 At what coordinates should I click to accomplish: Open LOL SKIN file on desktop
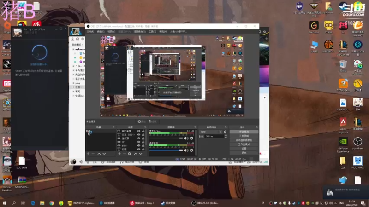tap(22, 163)
